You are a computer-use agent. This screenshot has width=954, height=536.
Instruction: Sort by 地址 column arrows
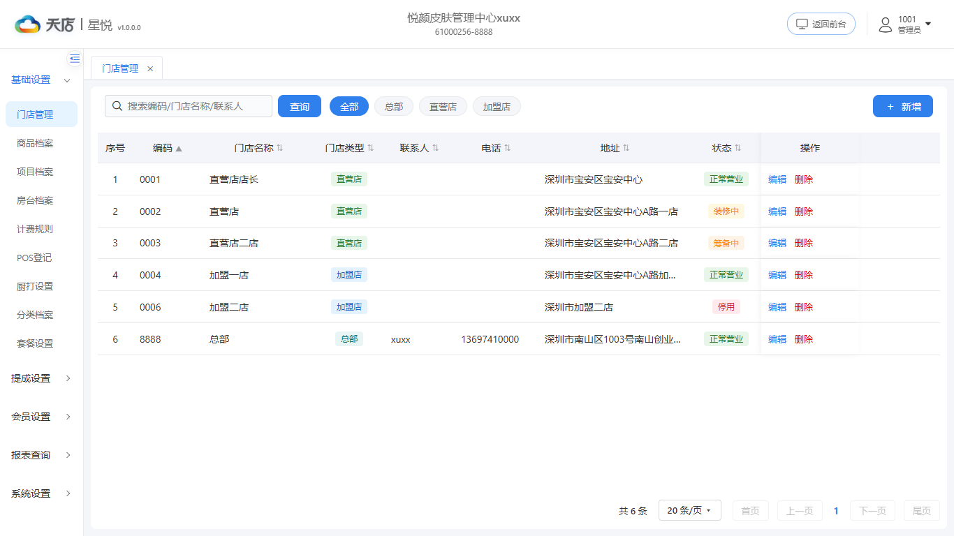click(x=626, y=148)
